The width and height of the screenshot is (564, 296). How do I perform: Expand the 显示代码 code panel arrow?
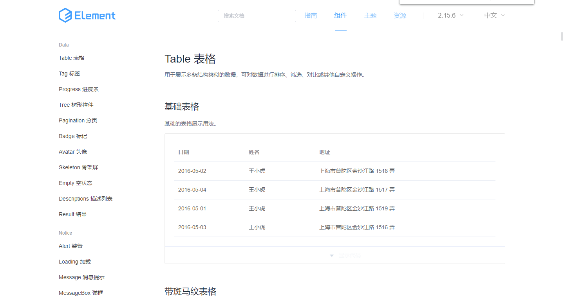[x=332, y=255]
